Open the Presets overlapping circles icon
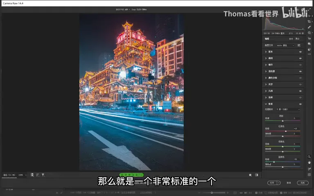Screen dimensions: 314x196 pos(309,49)
